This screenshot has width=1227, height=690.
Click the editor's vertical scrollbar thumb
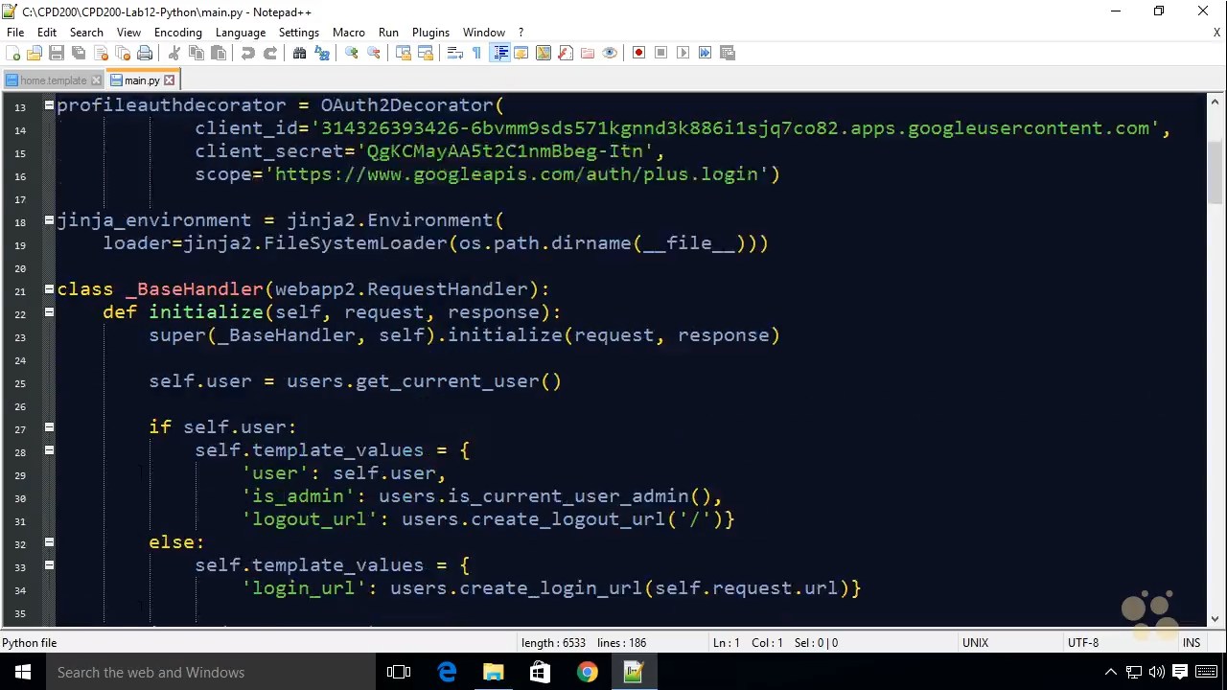click(x=1215, y=172)
